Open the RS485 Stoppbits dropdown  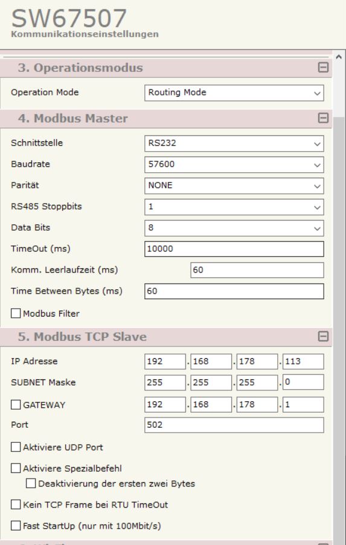(x=234, y=207)
